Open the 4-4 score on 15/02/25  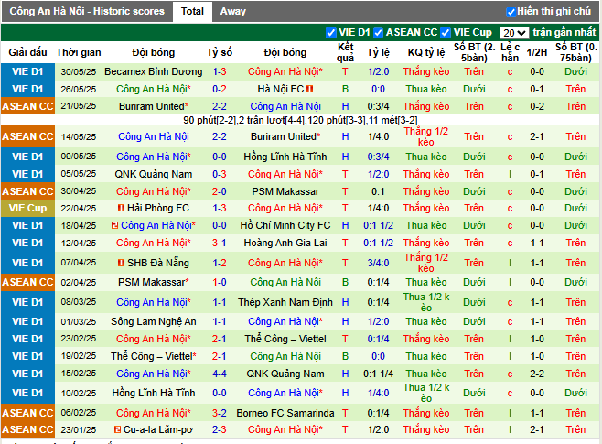click(x=220, y=374)
